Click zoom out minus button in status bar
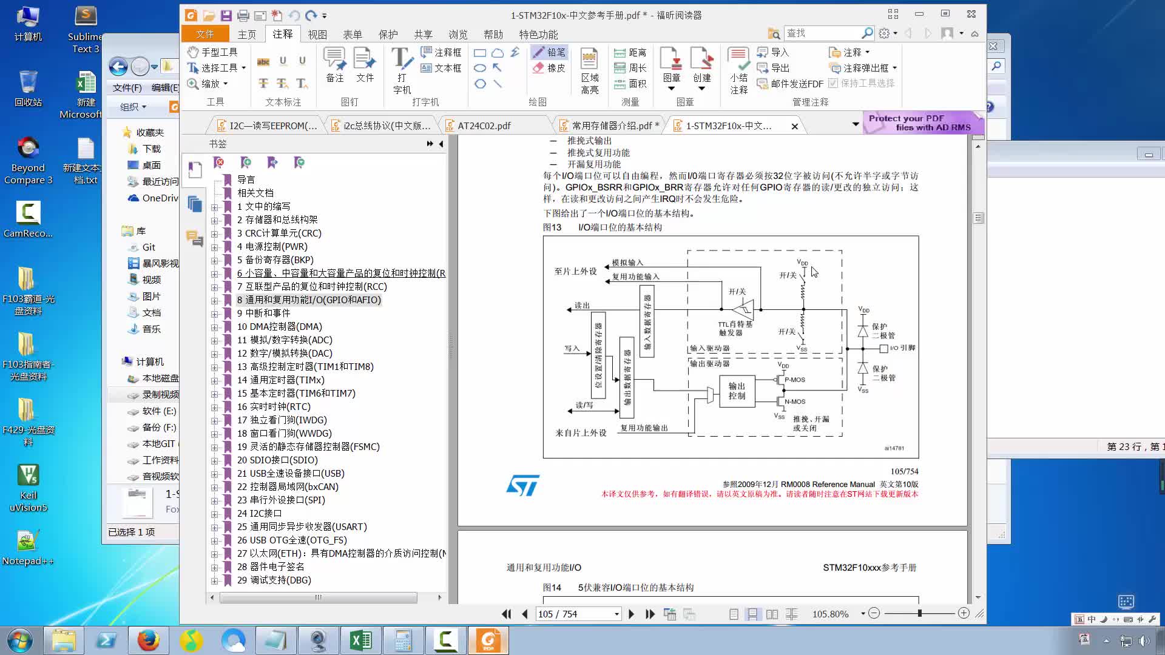 click(x=874, y=613)
